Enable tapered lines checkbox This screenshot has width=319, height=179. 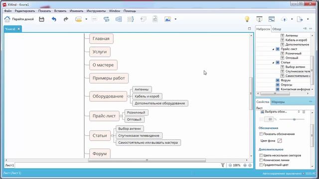(261, 160)
